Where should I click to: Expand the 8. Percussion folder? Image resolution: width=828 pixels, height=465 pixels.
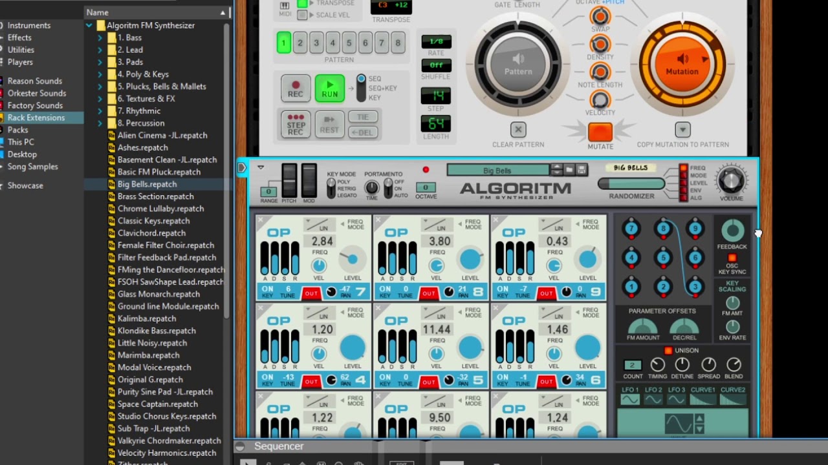point(100,123)
